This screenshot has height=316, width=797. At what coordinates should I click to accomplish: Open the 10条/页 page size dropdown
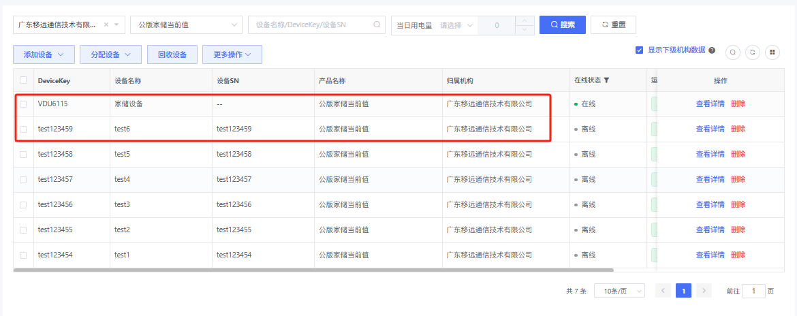pos(619,291)
